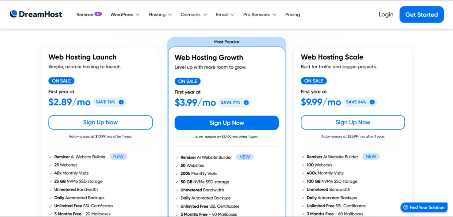Click the DreamHost logo icon
Image resolution: width=453 pixels, height=217 pixels.
tap(14, 14)
